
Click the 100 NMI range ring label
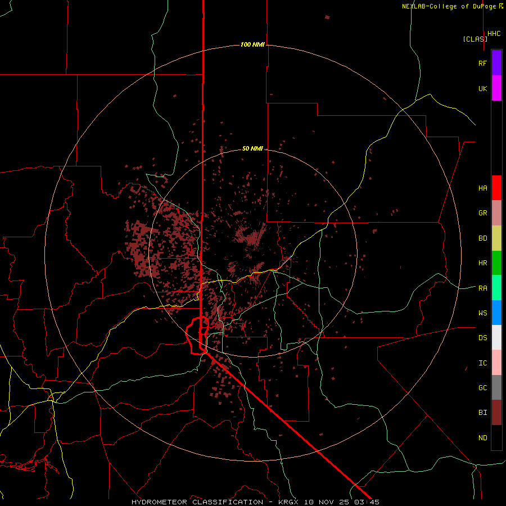coord(252,44)
